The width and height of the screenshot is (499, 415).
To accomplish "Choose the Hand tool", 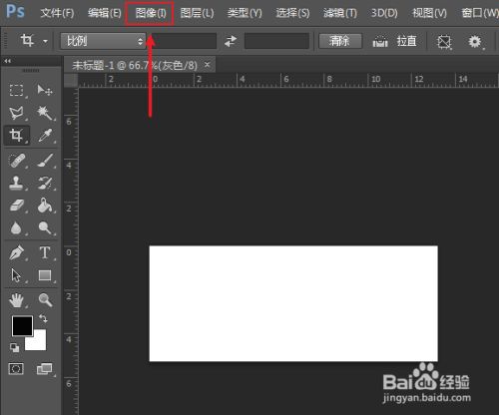I will click(16, 300).
